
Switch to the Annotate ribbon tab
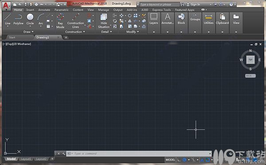pyautogui.click(x=44, y=10)
